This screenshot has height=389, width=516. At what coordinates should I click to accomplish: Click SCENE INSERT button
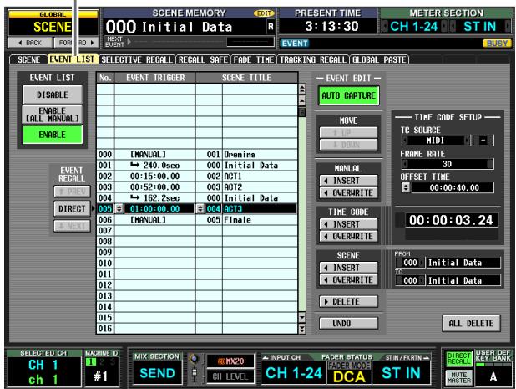pyautogui.click(x=348, y=268)
